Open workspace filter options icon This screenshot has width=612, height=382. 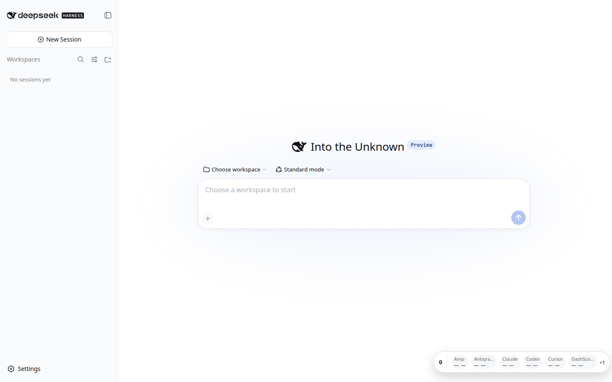click(94, 59)
